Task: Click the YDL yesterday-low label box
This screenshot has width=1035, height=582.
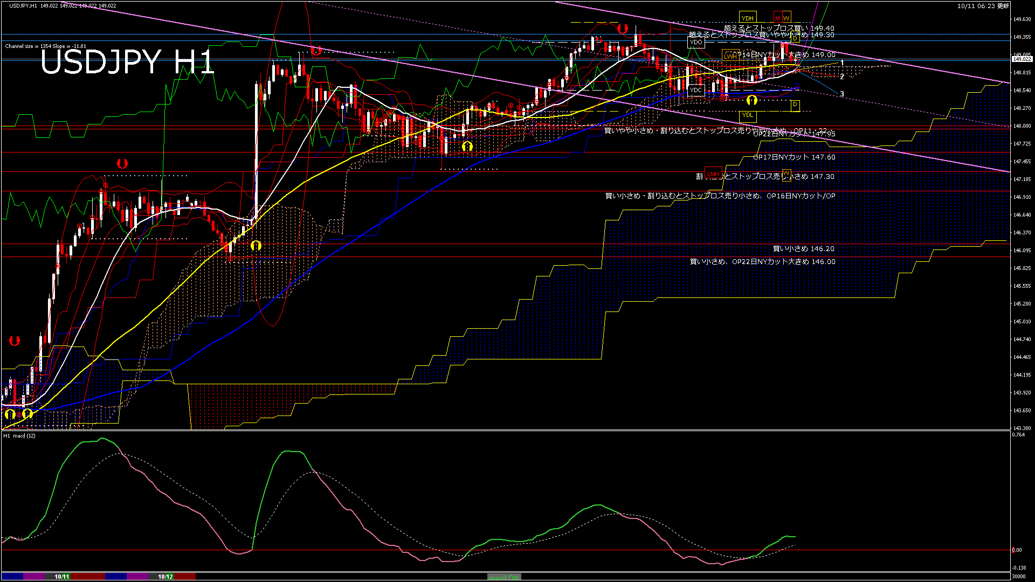Action: tap(747, 115)
